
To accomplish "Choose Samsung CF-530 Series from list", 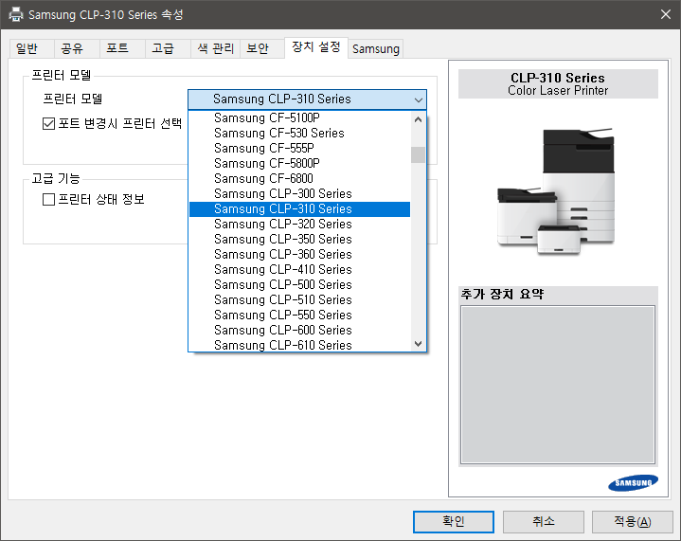I will coord(299,134).
